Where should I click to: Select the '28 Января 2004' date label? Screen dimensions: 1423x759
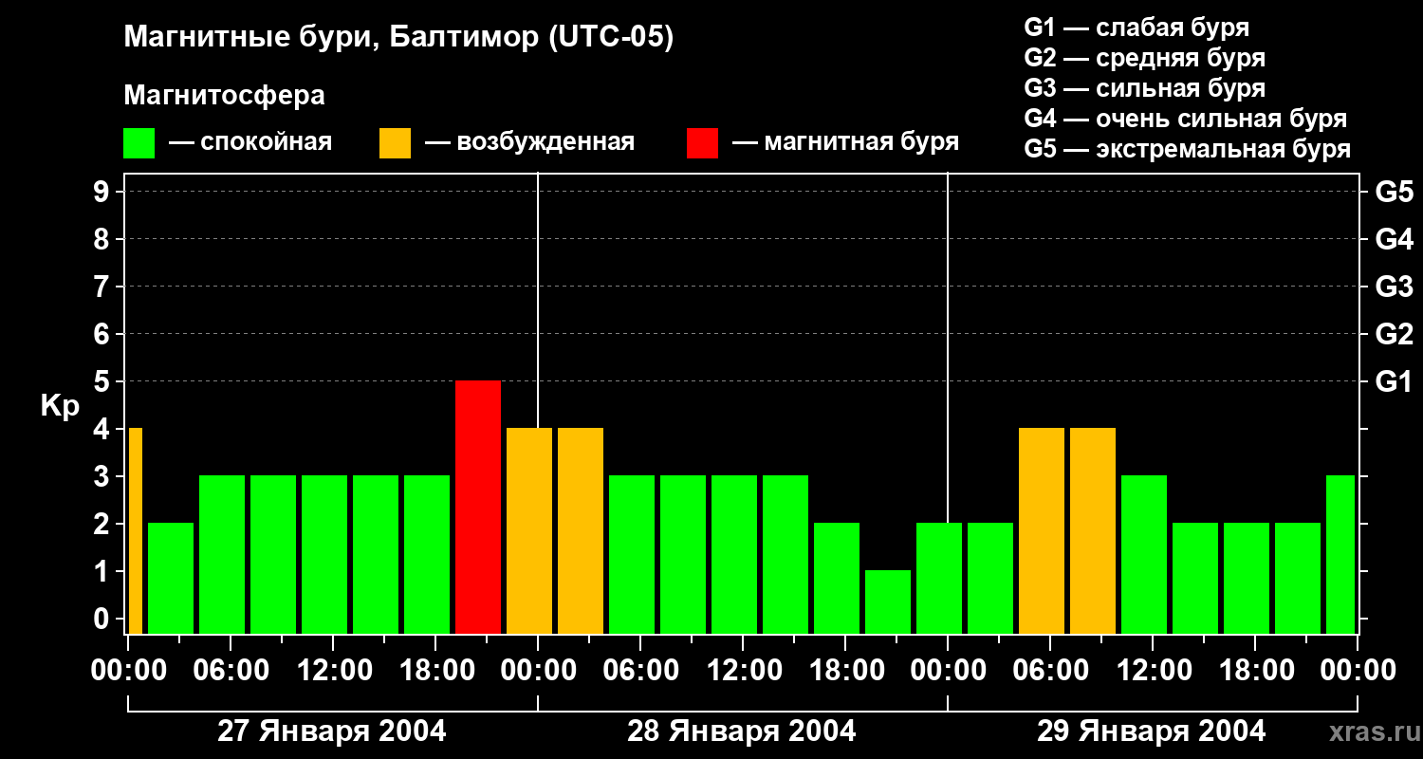741,731
